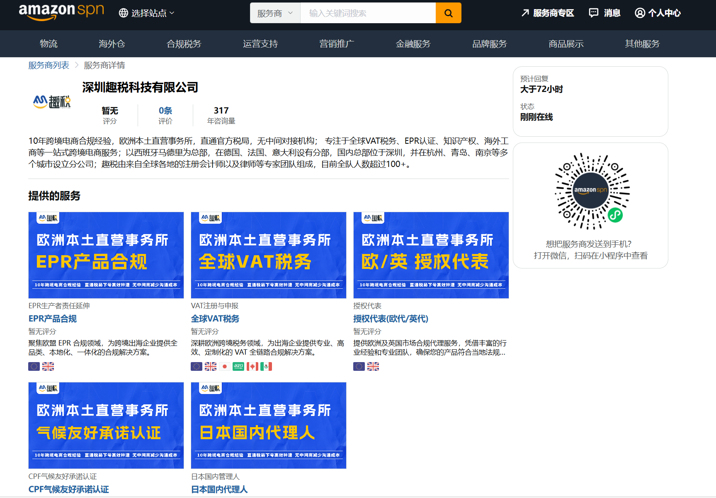Viewport: 716px width, 498px height.
Task: Select the 金融服务 navigation menu
Action: (413, 44)
